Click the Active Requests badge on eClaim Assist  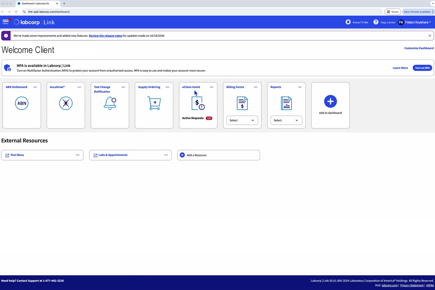tap(209, 118)
